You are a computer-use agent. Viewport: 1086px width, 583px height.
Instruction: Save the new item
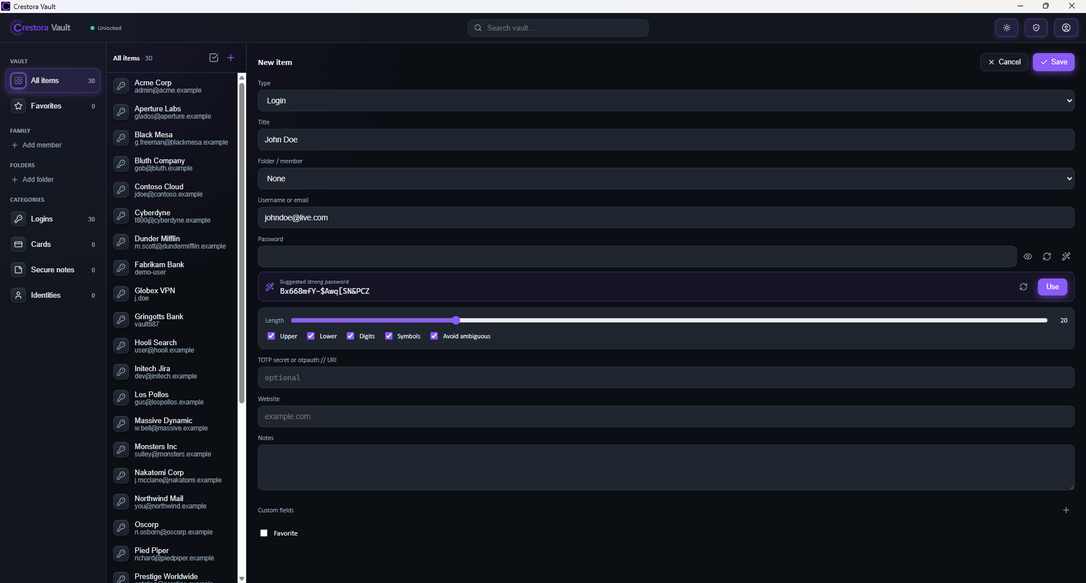pyautogui.click(x=1053, y=62)
